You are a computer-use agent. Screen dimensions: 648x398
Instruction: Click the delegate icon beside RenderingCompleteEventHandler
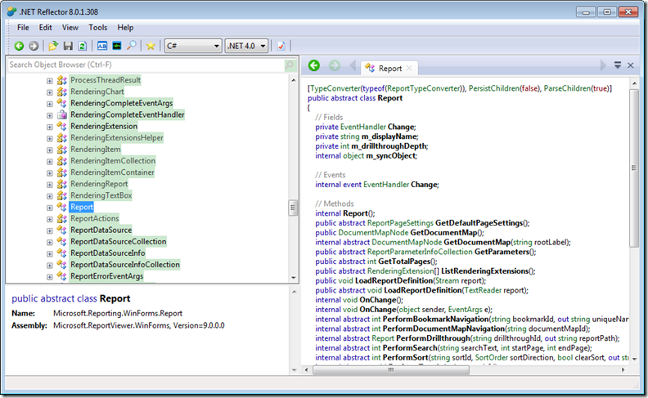point(62,114)
